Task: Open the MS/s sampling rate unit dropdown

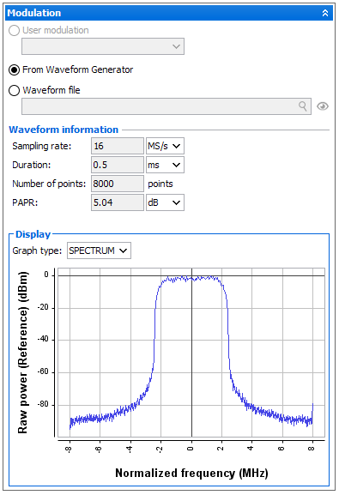Action: pos(165,146)
